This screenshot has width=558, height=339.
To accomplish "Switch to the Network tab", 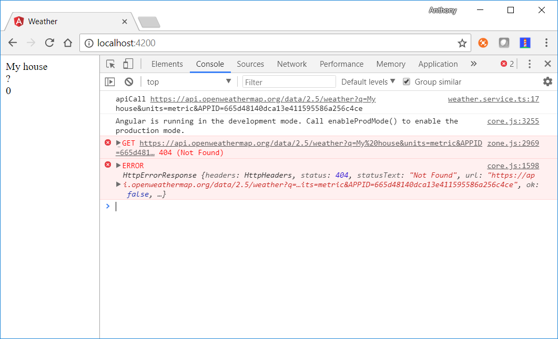I will coord(292,64).
